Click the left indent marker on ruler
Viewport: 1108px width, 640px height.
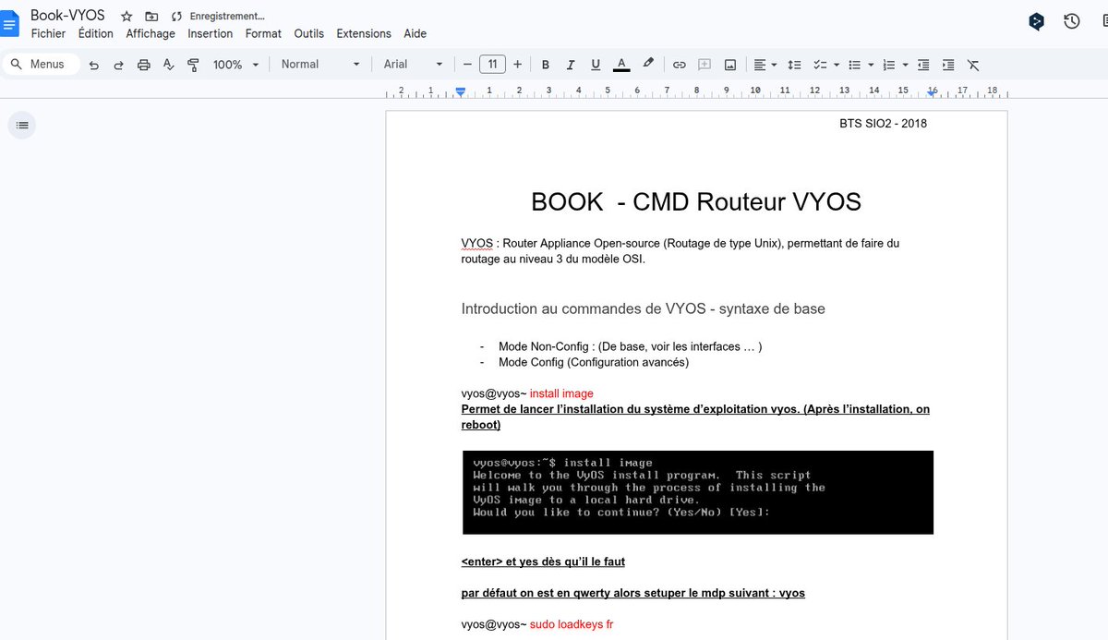[461, 91]
